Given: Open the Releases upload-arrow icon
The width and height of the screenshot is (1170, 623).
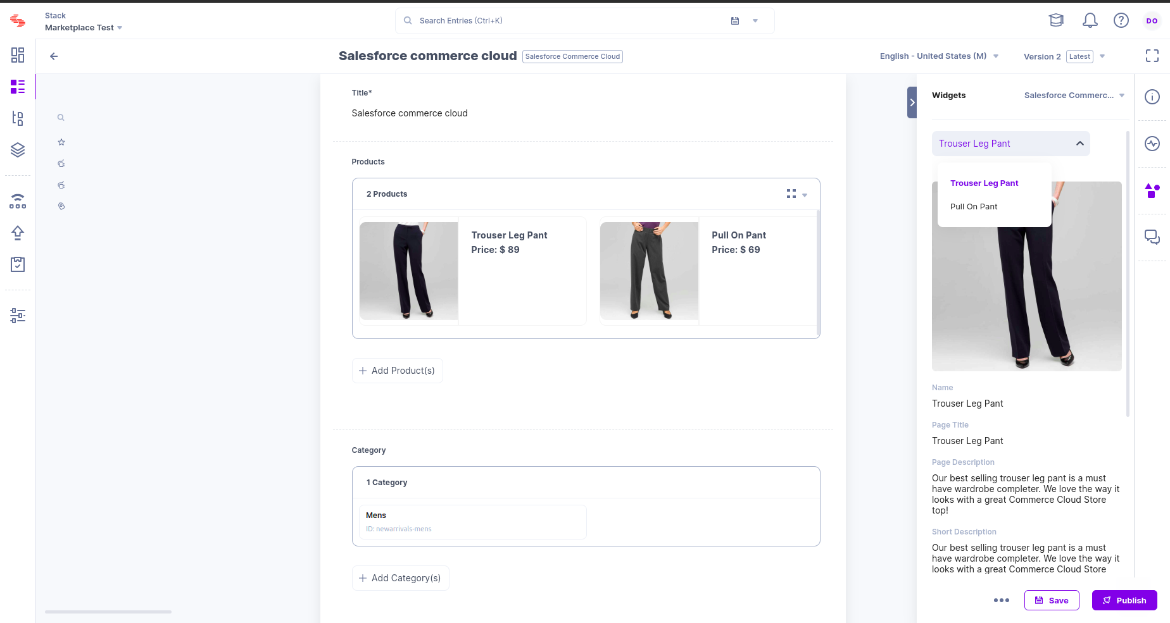Looking at the screenshot, I should click(18, 233).
